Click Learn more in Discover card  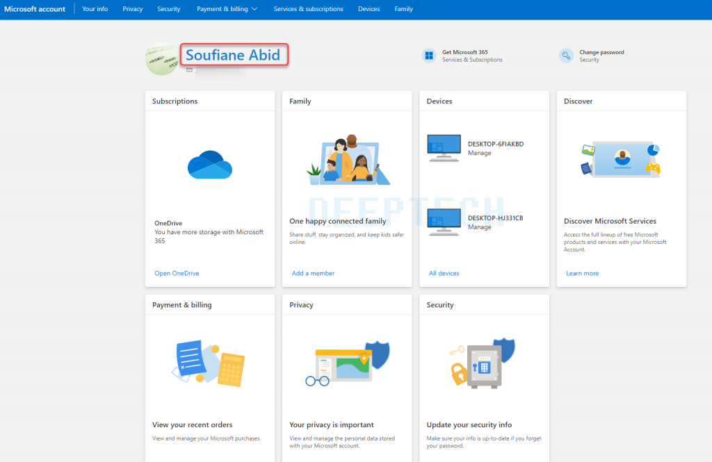pyautogui.click(x=582, y=273)
